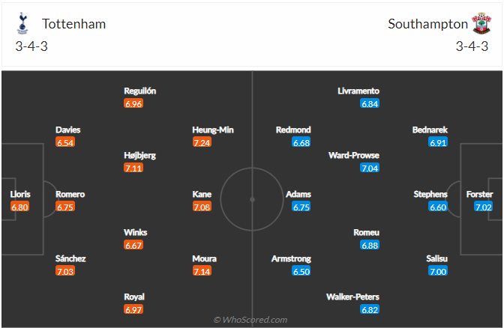Screen dimensions: 504x328
Task: Select Bednarek's 6.91 rating badge
Action: [x=438, y=142]
